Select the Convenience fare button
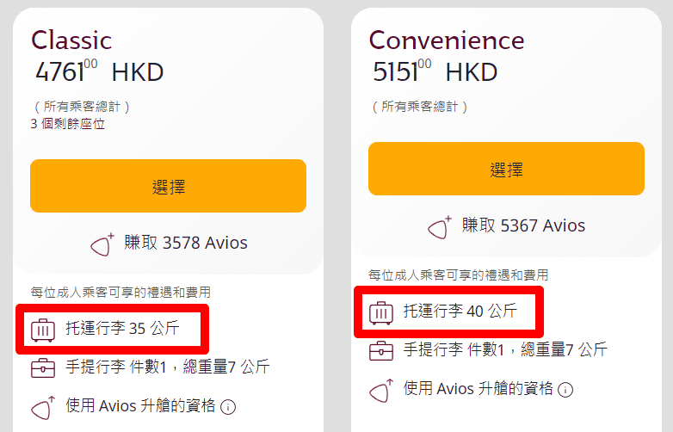The height and width of the screenshot is (432, 673). click(506, 169)
